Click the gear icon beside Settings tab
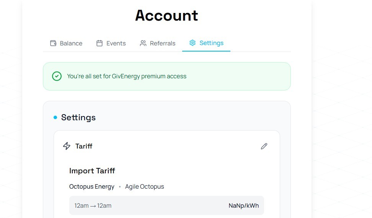Viewport: 372px width, 218px height. pyautogui.click(x=193, y=43)
